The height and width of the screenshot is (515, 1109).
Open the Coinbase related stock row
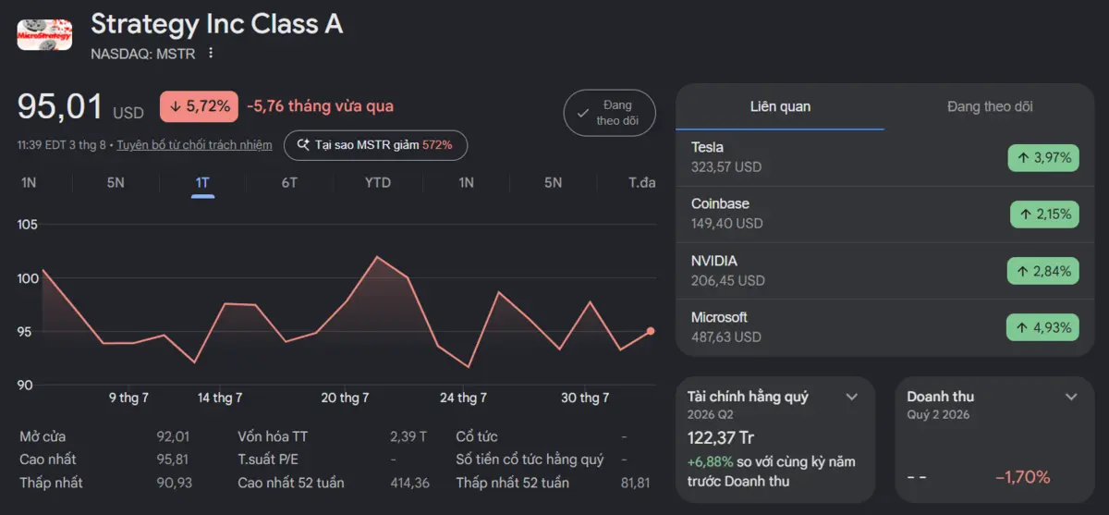click(885, 214)
